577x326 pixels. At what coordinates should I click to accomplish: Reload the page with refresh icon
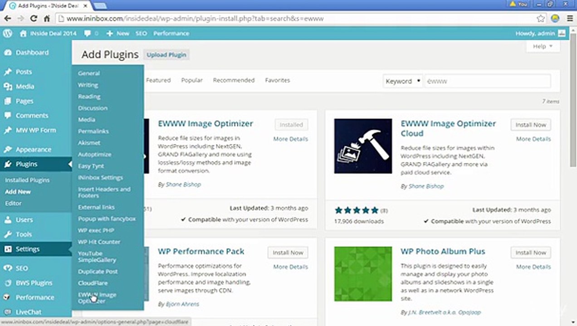point(34,19)
